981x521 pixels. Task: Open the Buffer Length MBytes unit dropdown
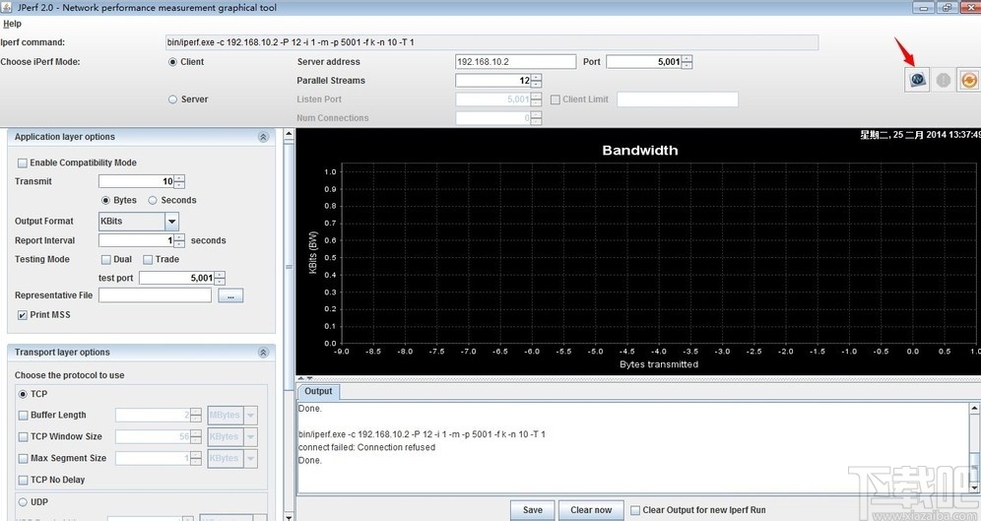pos(250,416)
